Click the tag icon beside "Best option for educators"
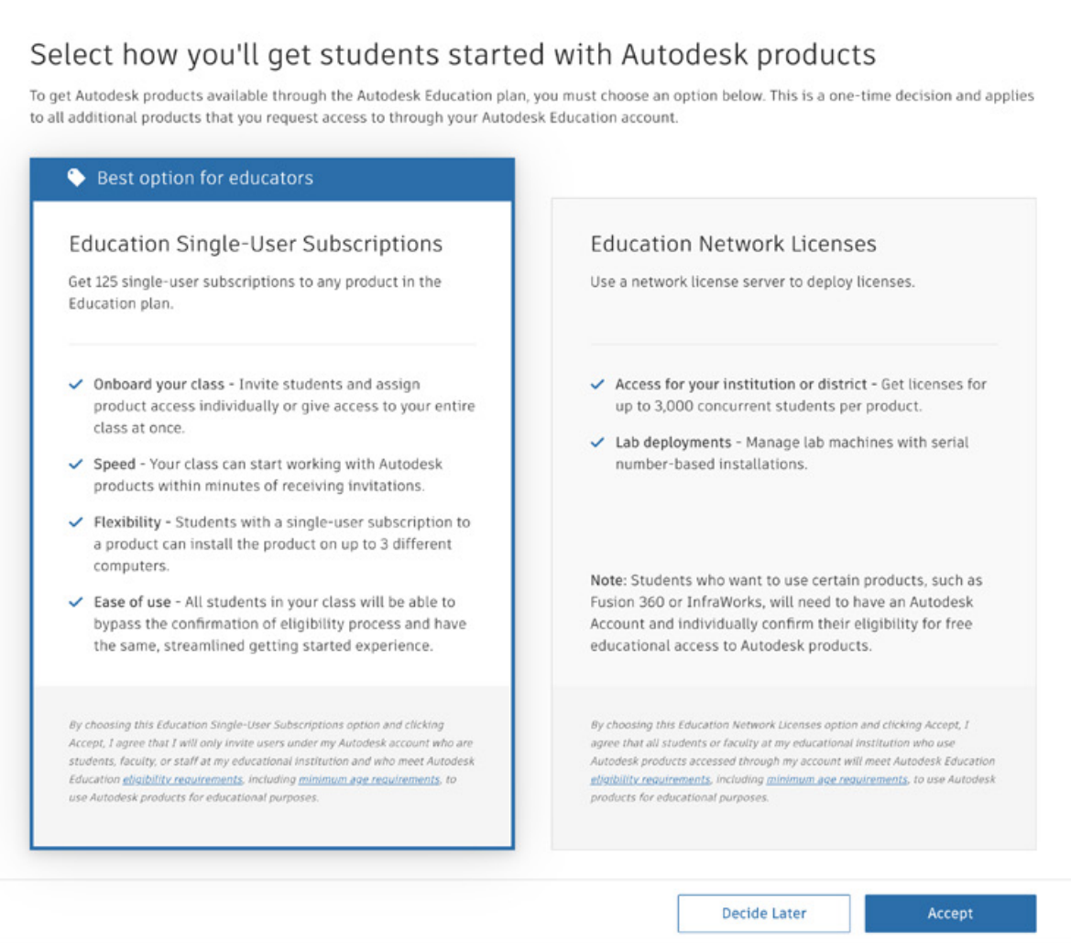 pos(77,177)
